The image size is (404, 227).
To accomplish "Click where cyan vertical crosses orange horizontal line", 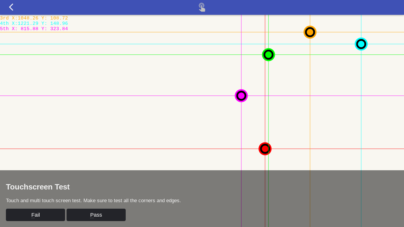I will coord(361,32).
